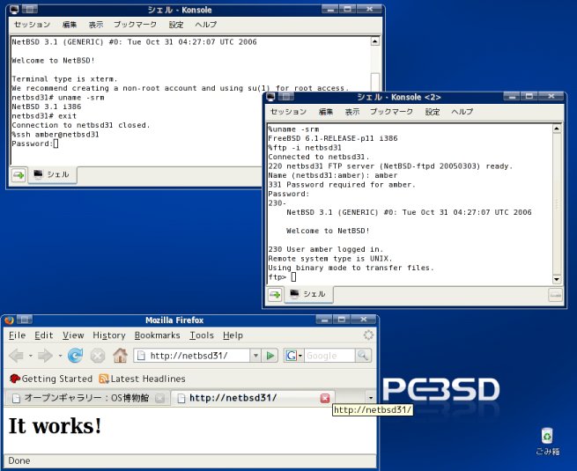The width and height of the screenshot is (577, 471).
Task: Click scroll up arrow in Konsole <2> scrollbar
Action: 557,129
